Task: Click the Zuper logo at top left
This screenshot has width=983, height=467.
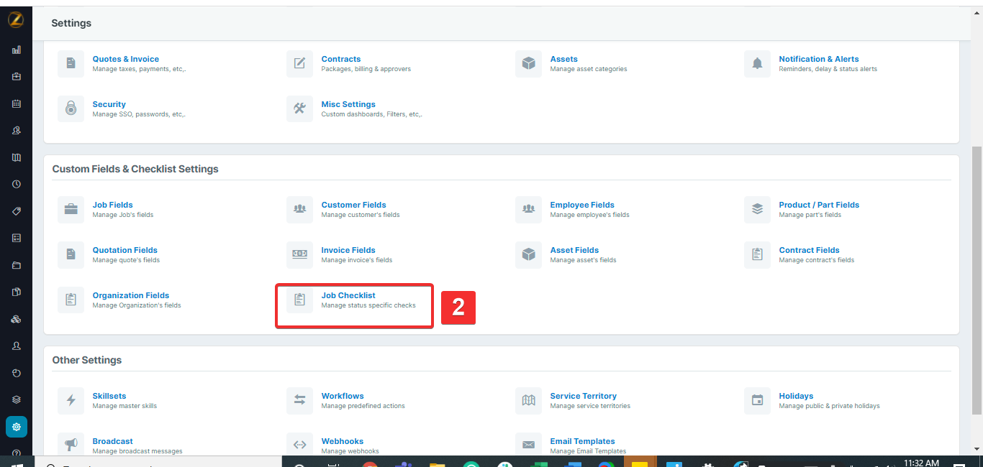Action: pos(16,19)
